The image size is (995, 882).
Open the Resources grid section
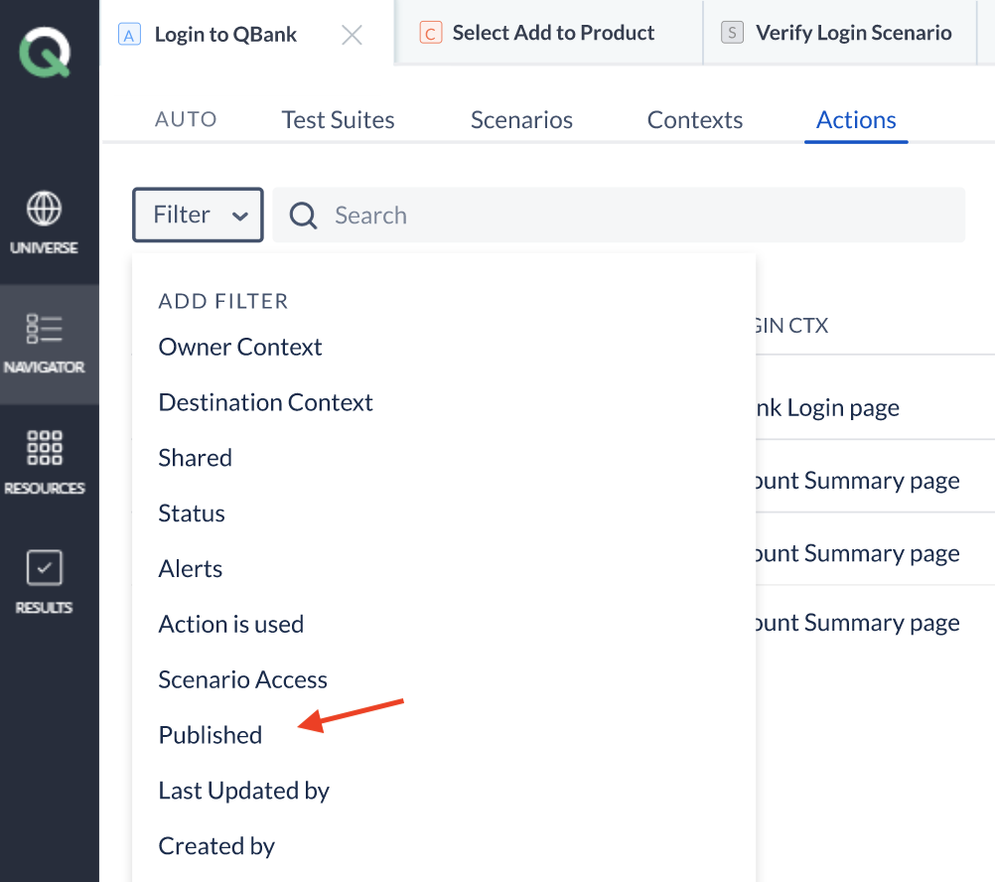[45, 463]
